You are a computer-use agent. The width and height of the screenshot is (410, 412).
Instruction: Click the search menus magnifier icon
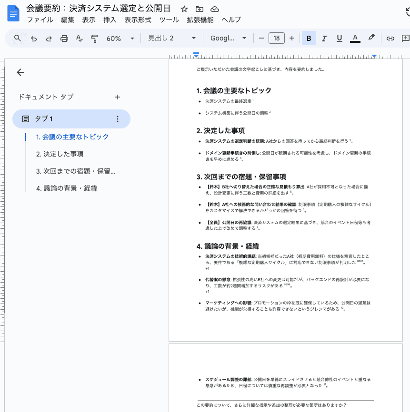[17, 39]
